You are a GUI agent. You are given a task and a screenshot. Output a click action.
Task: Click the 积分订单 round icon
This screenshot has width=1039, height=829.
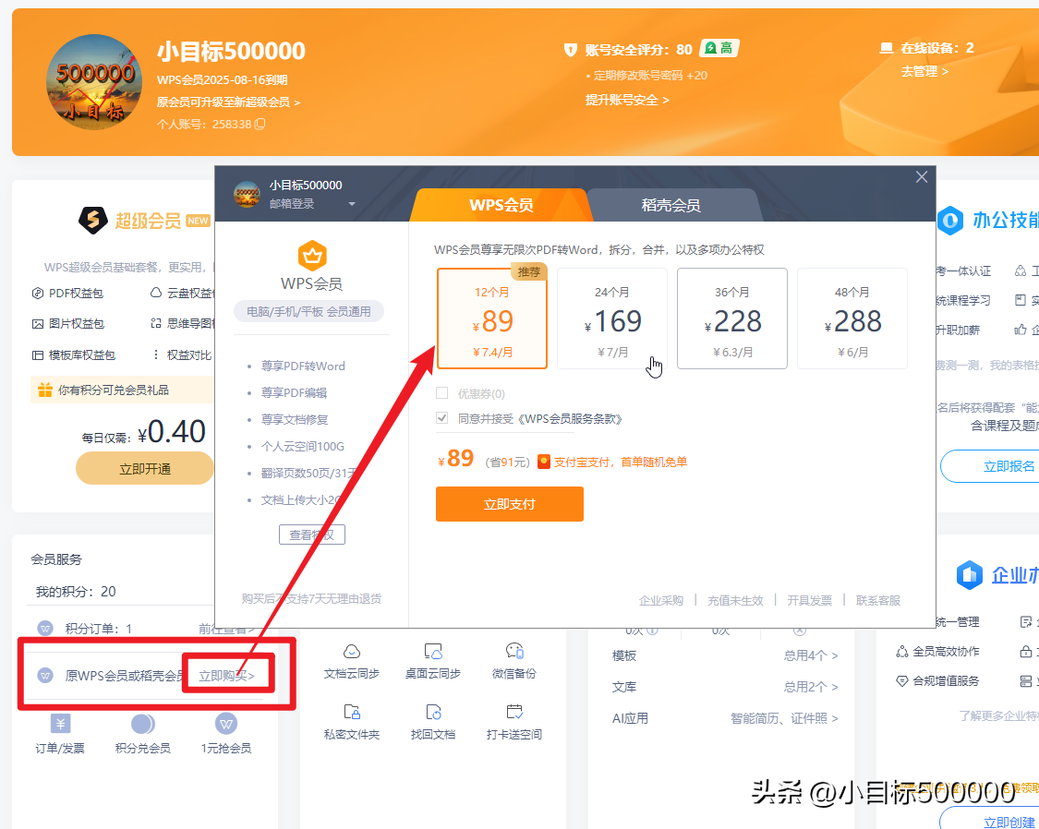[x=45, y=629]
